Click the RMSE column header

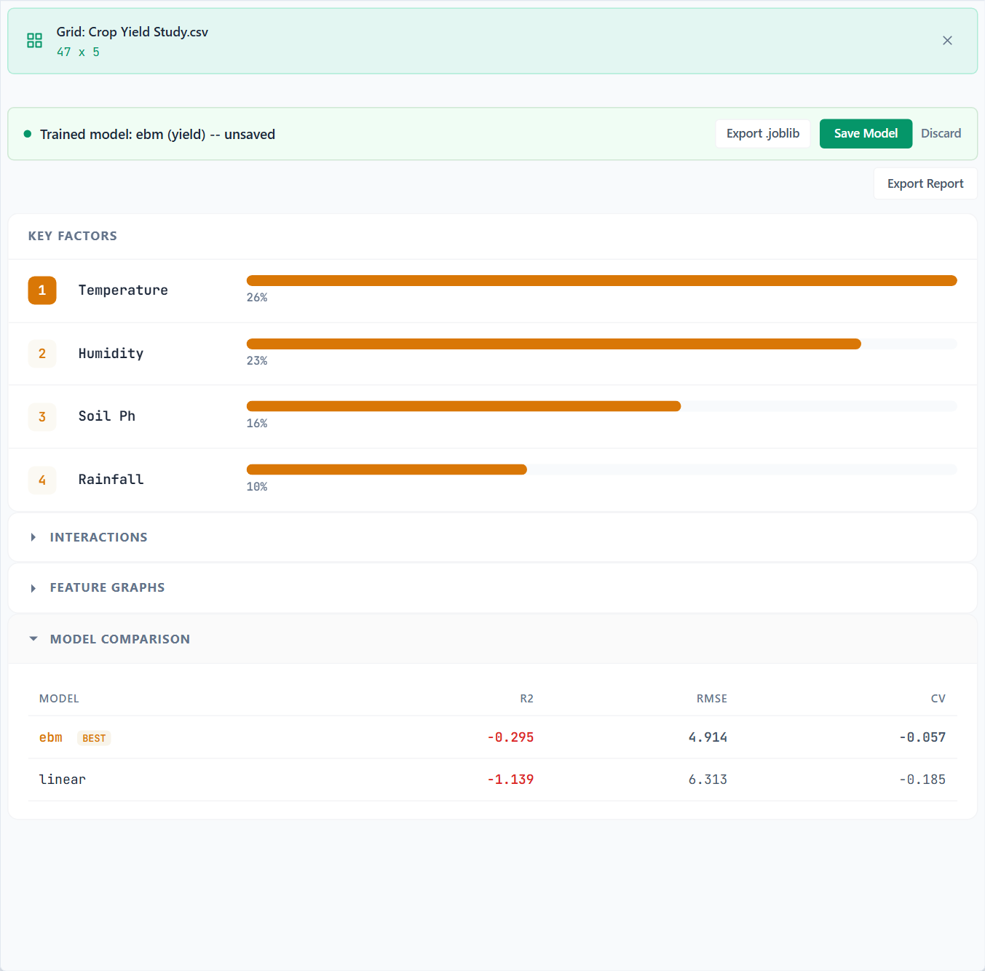point(711,699)
